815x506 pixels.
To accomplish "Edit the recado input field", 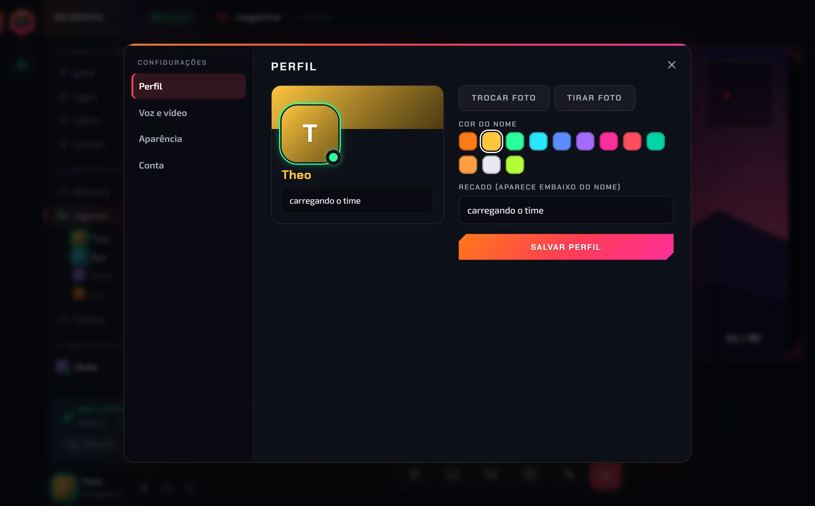I will [566, 210].
